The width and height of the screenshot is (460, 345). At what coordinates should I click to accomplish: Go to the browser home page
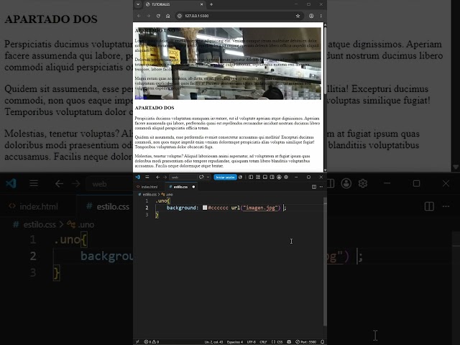[x=167, y=16]
